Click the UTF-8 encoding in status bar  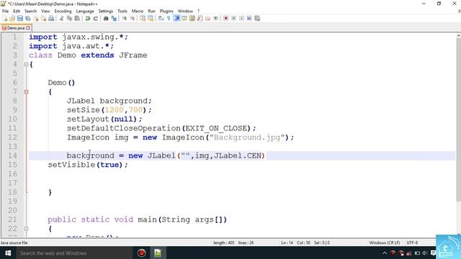(x=412, y=243)
